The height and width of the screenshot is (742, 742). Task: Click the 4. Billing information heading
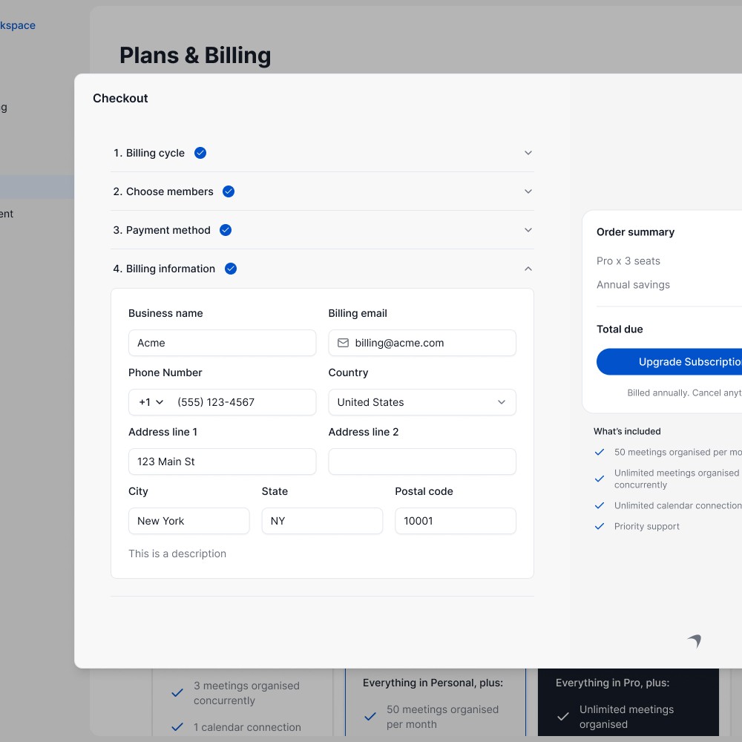164,269
